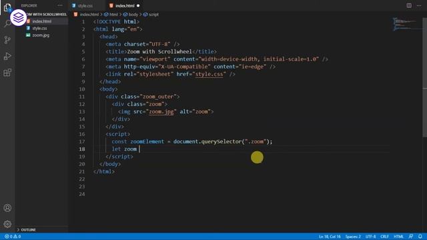427x240 pixels.
Task: Click the feedback icon in status bar
Action: 411,237
